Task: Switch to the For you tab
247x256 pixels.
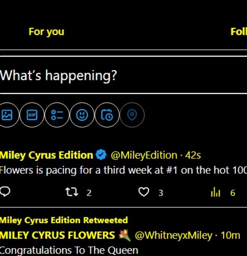Action: (46, 32)
